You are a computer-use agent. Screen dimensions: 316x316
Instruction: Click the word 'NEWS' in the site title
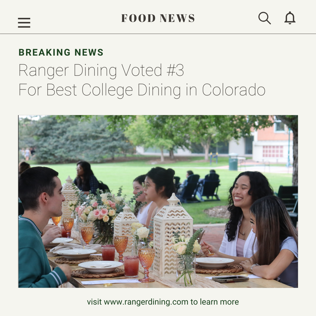(x=177, y=18)
